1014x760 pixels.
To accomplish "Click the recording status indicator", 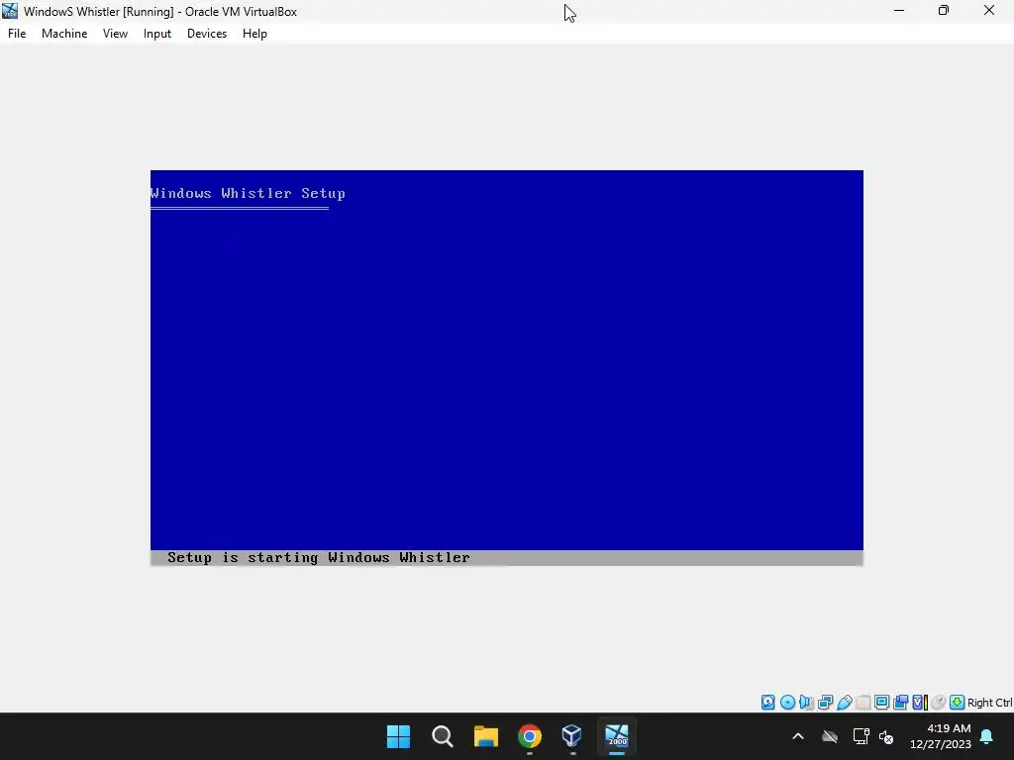I will point(900,703).
